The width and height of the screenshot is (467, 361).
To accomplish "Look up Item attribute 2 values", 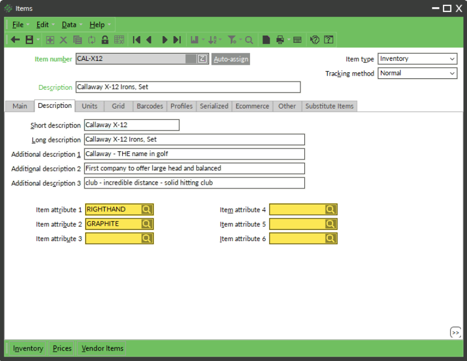I will 146,224.
